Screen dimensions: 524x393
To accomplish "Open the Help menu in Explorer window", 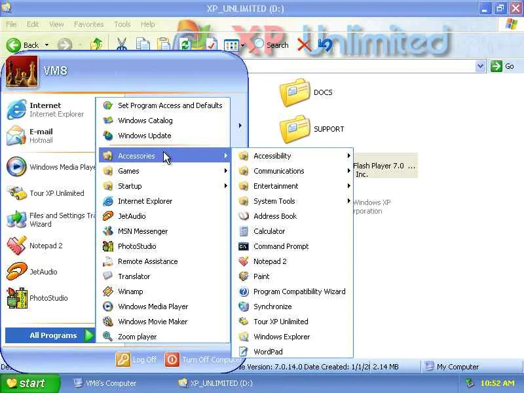I will coord(148,24).
